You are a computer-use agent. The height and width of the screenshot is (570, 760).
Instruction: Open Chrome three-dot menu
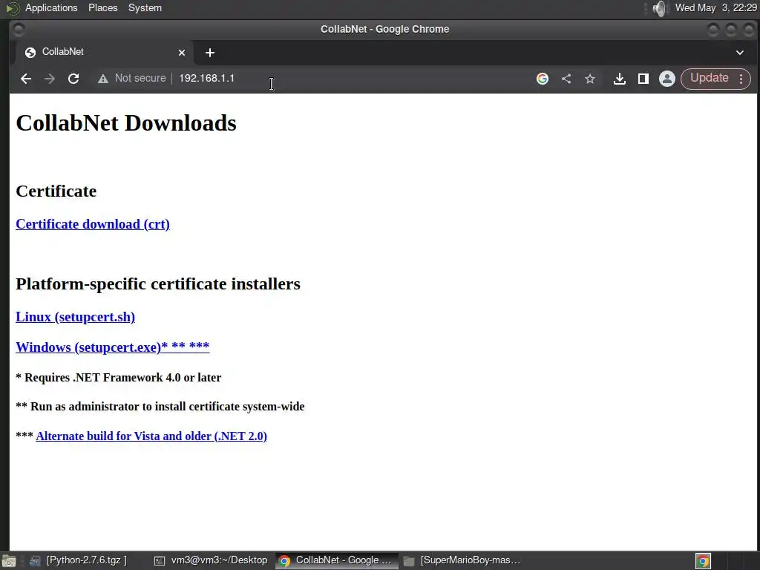click(x=741, y=79)
